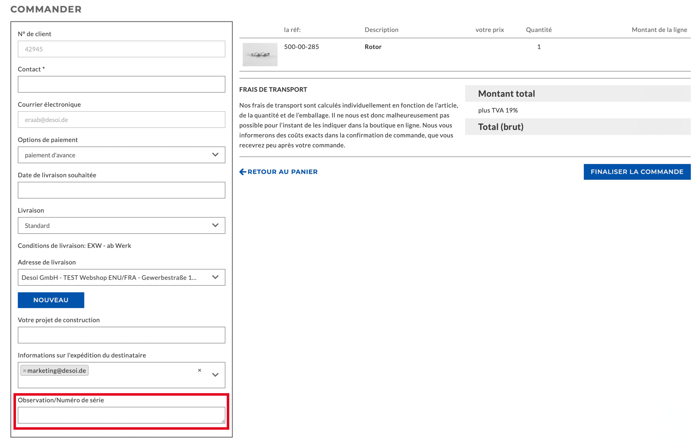Click the 500-00-285 reference number
Screen dimensions: 695x443
click(x=301, y=47)
